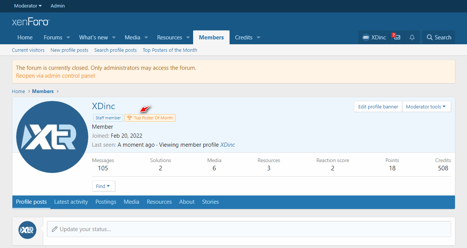Screen dimensions: 467x248
Task: Open XDinc account menu in navbar
Action: point(374,38)
